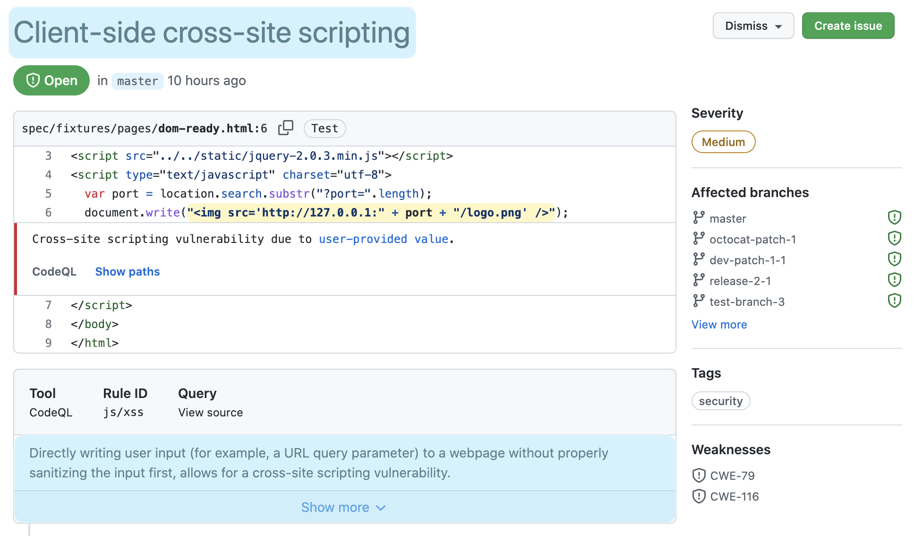Click code line 9 closing html tag
The width and height of the screenshot is (923, 536).
(94, 343)
